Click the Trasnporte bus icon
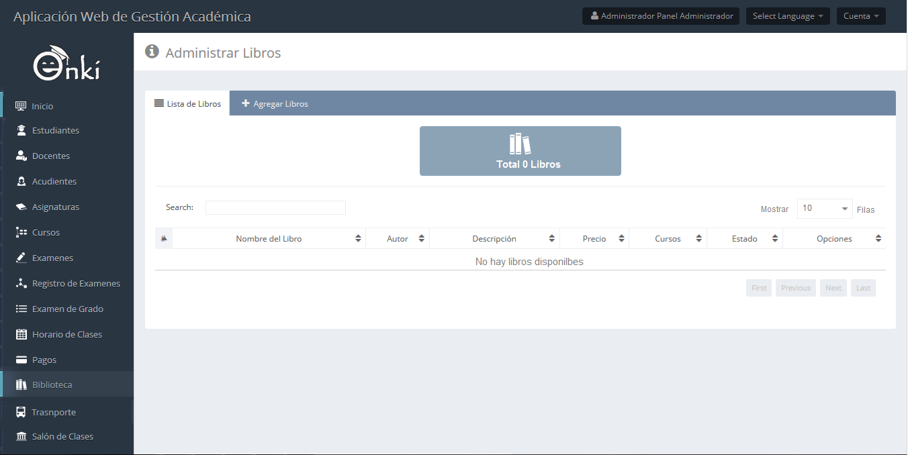The height and width of the screenshot is (455, 908). pyautogui.click(x=21, y=412)
